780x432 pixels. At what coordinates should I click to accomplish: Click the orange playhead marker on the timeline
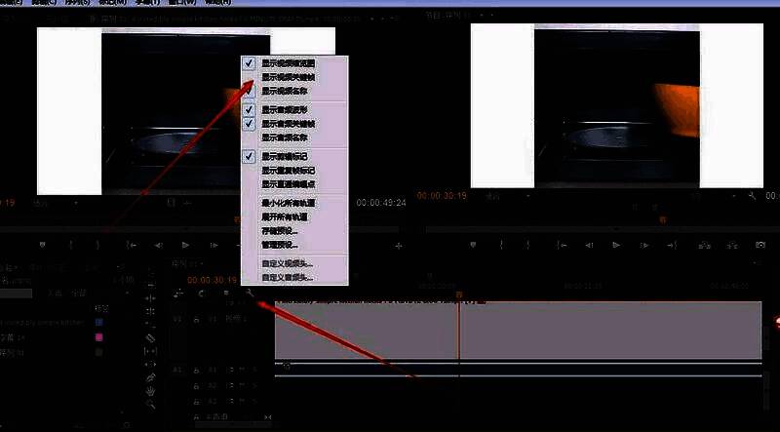458,294
